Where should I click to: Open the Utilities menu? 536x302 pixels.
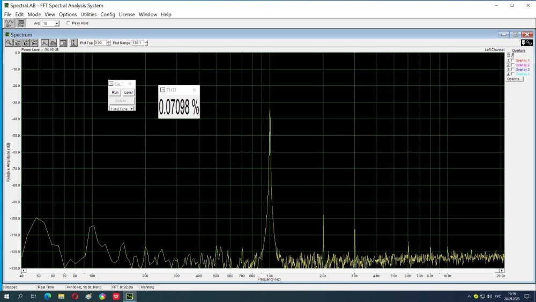[88, 14]
